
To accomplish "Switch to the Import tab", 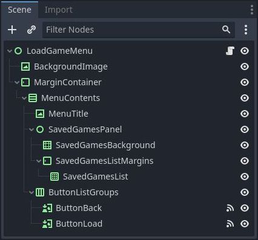I will tap(58, 10).
